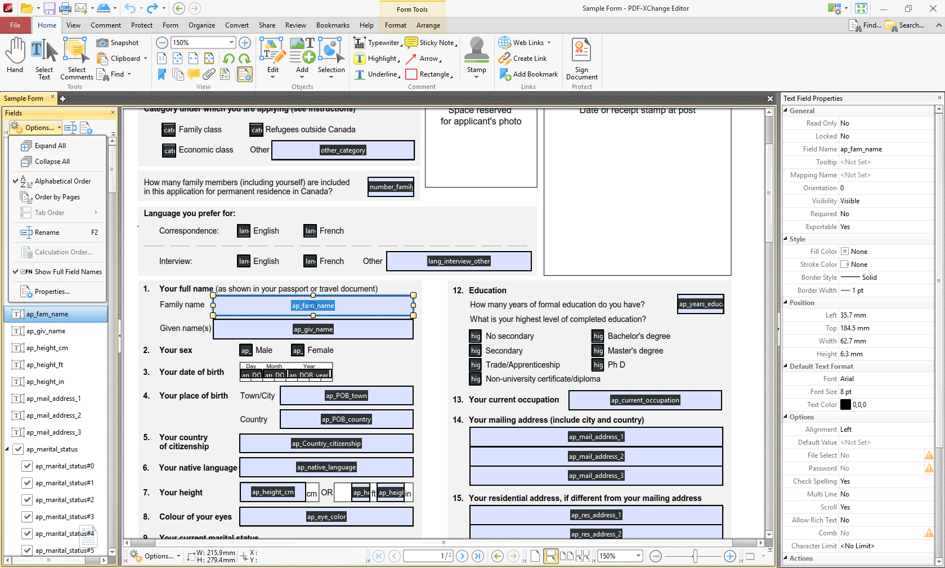Click the Add Bookmark icon

point(505,74)
